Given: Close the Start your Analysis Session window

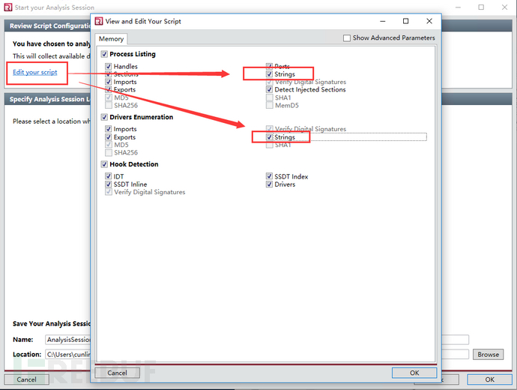Looking at the screenshot, I should (x=504, y=7).
